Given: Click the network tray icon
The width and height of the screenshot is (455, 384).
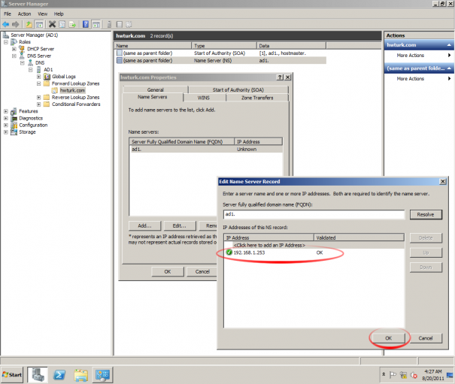Looking at the screenshot, I should pos(403,375).
